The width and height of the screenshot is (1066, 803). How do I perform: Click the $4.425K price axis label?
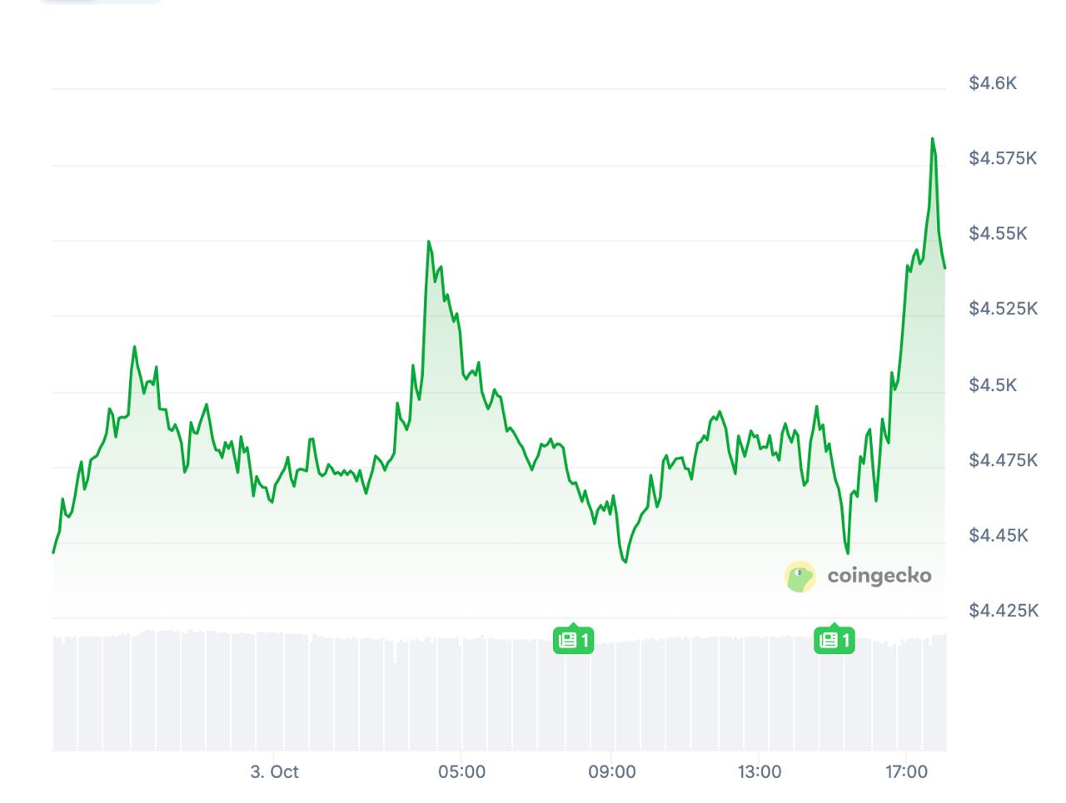(x=1003, y=611)
